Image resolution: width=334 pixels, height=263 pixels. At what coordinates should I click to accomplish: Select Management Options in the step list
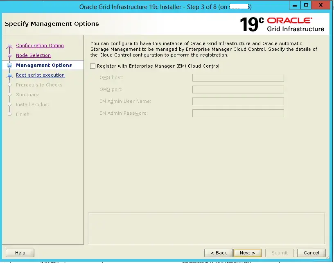coord(44,65)
